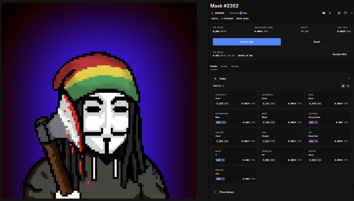The image size is (354, 201).
Task: Click the purple owner avatar
Action: click(x=241, y=13)
